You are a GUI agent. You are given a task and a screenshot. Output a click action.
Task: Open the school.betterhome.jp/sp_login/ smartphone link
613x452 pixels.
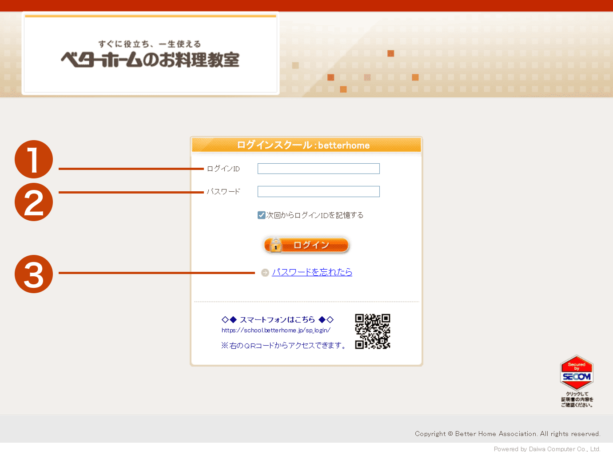pos(276,331)
